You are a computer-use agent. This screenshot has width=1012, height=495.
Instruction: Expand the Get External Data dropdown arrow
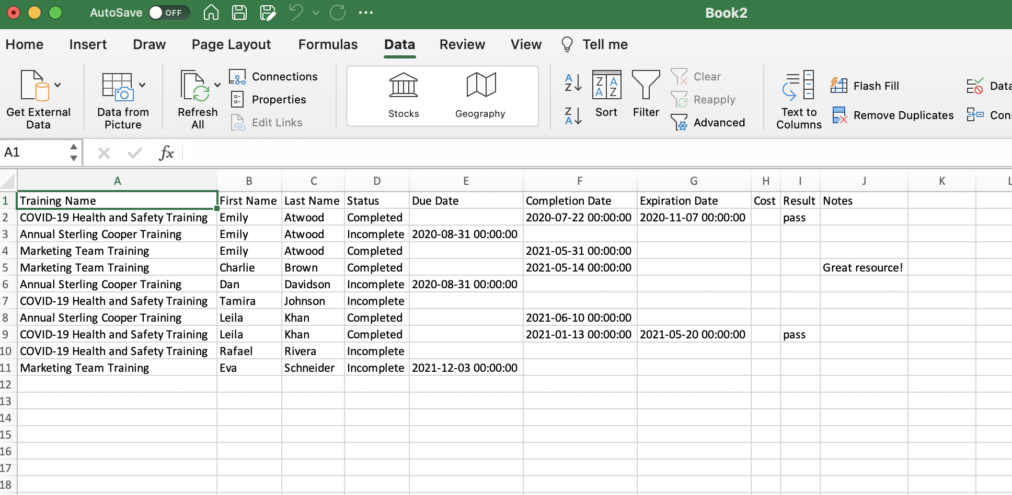(x=57, y=85)
